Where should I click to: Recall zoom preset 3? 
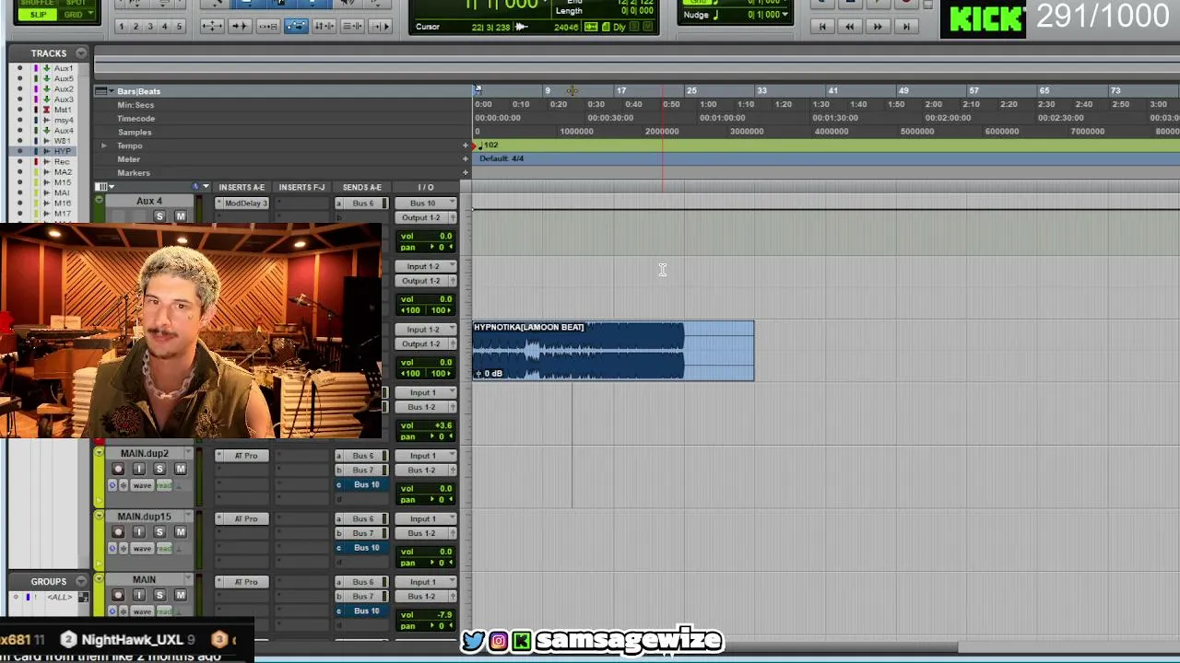[x=150, y=26]
